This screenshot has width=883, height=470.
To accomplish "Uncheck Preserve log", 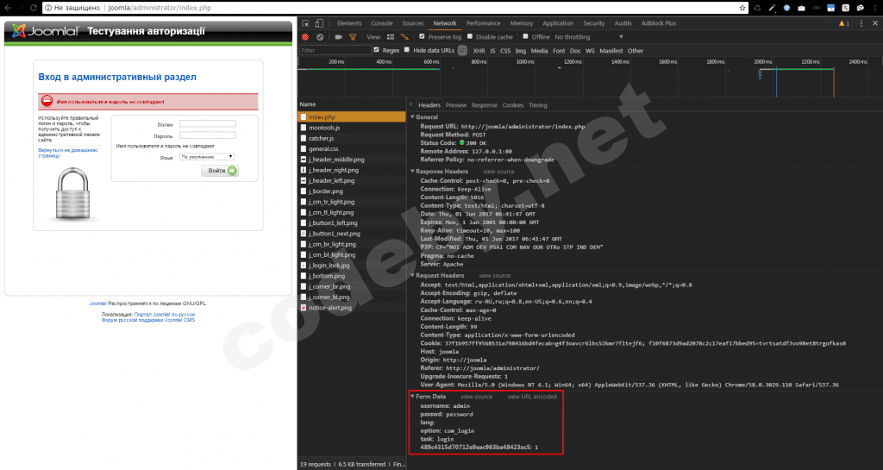I will click(422, 37).
